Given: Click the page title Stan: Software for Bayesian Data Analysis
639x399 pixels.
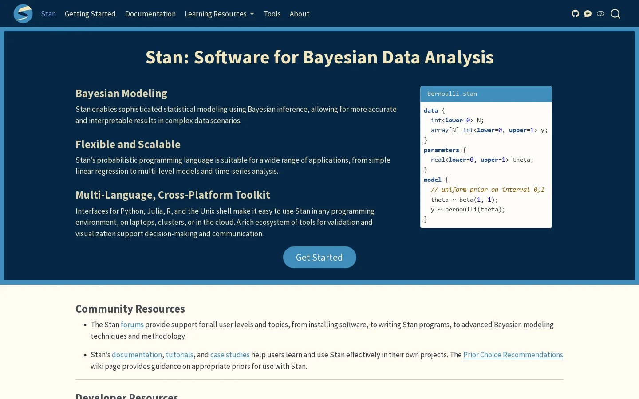Looking at the screenshot, I should (x=319, y=57).
